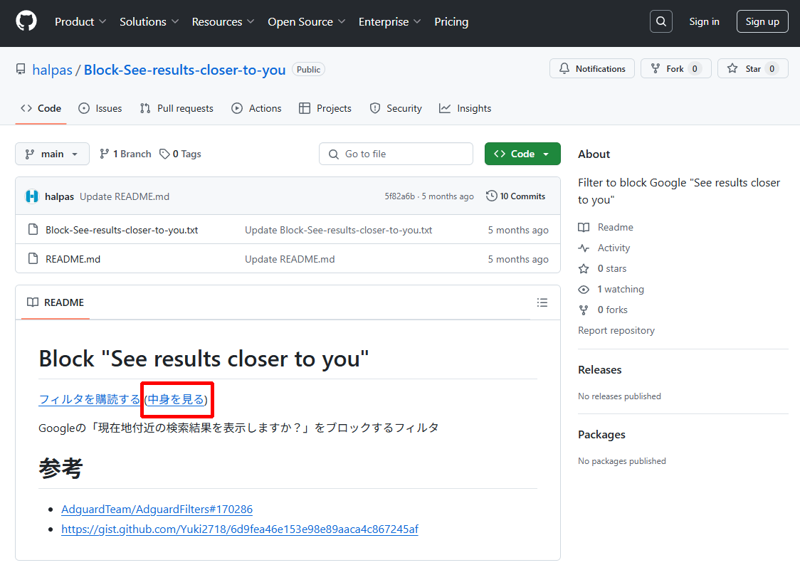View the 0 Tags list
The image size is (800, 570).
click(x=180, y=154)
